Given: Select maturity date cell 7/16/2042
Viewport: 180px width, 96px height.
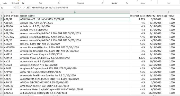Looking at the screenshot, I should (154, 58).
